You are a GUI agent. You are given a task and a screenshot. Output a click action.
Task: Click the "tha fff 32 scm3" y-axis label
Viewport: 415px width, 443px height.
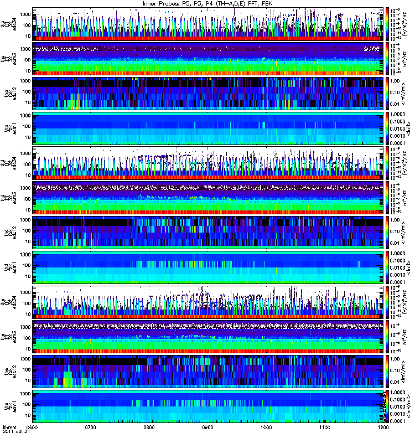tap(8, 59)
